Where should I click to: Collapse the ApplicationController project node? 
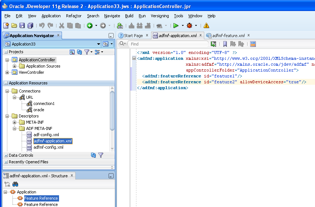click(x=7, y=60)
